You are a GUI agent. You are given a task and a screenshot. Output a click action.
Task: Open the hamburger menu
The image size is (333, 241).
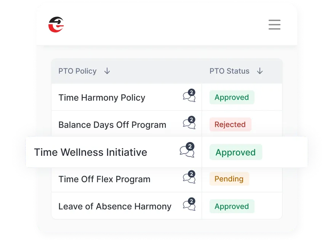[x=274, y=24]
